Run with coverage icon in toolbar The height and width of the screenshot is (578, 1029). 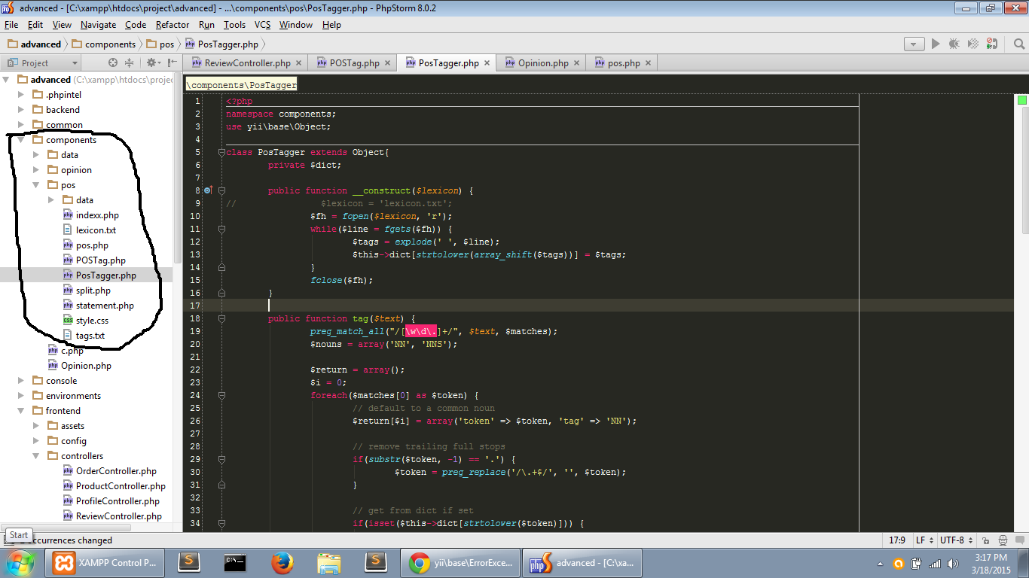pyautogui.click(x=973, y=44)
